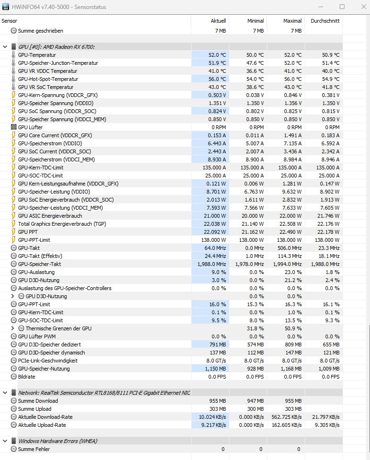Click the Maximal column header
This screenshot has height=460, width=370.
pos(286,21)
